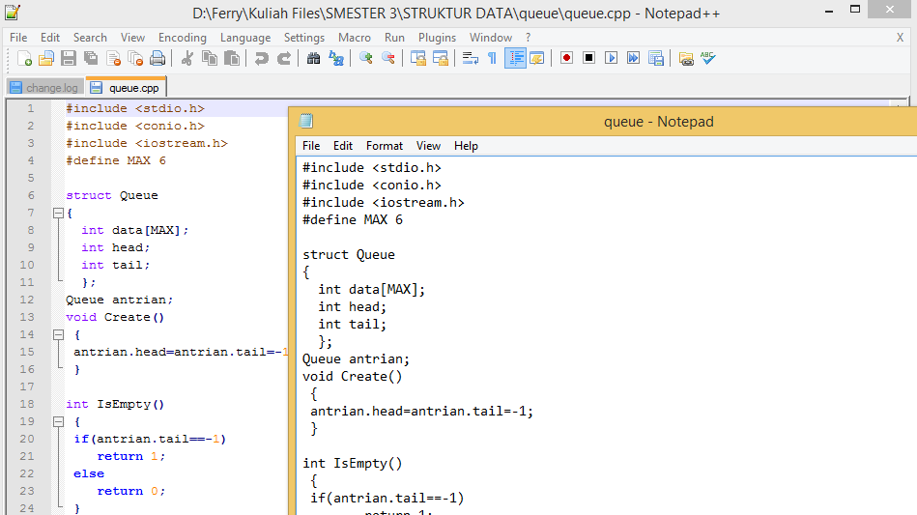Click '#define MAX 6' in Notepad window
917x515 pixels.
click(353, 219)
